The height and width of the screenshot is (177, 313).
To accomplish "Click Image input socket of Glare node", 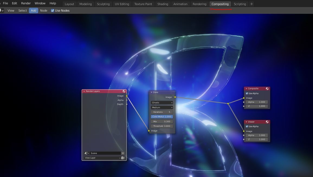I will [x=149, y=131].
